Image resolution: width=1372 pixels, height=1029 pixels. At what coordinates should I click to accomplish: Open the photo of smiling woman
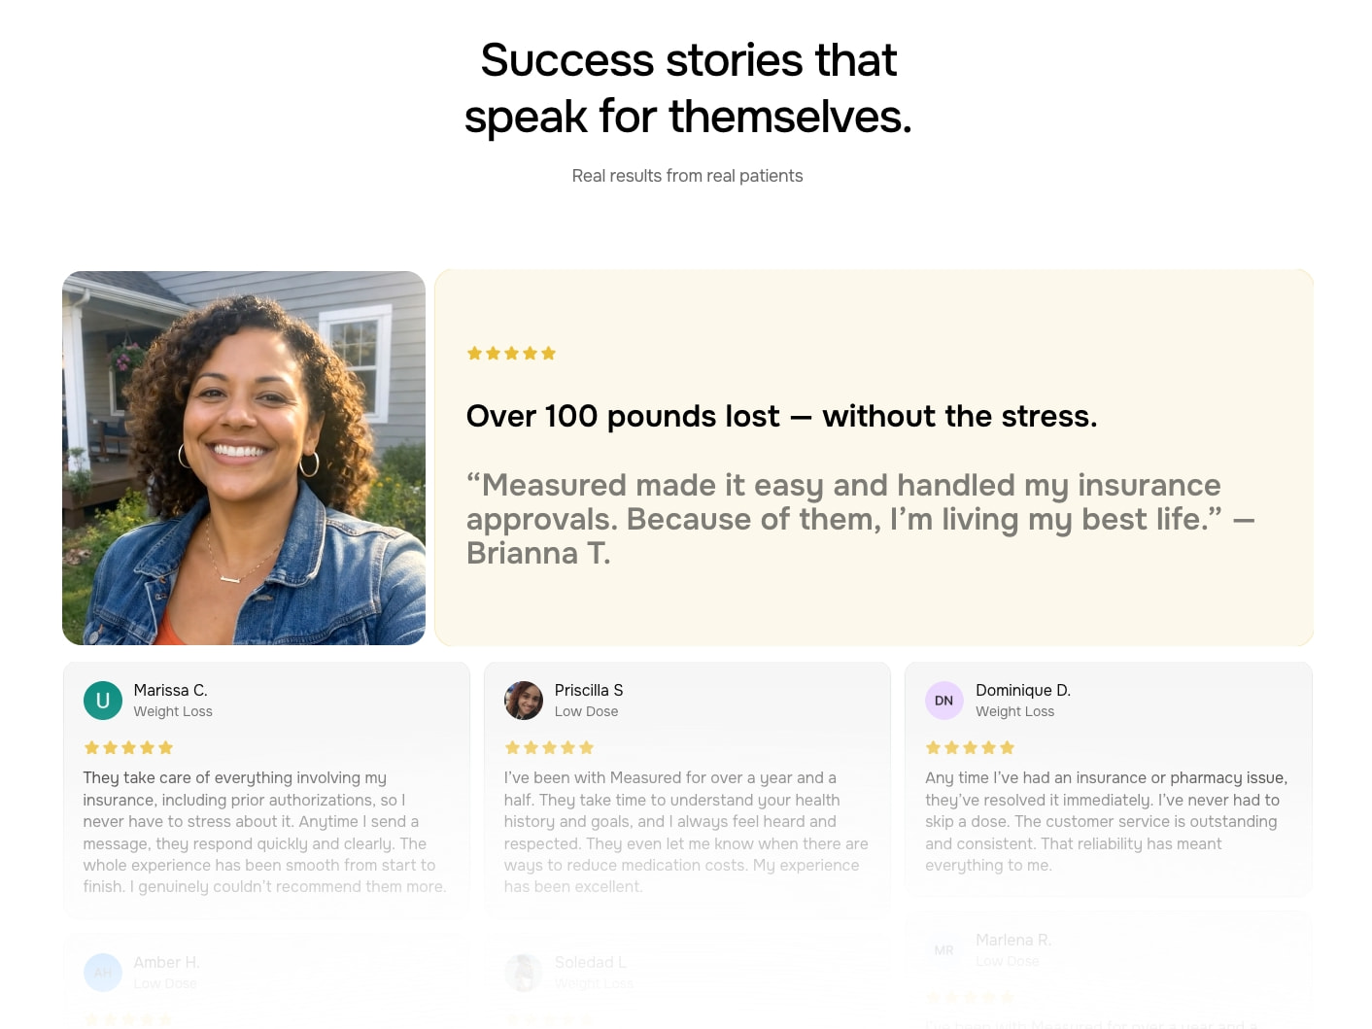point(244,458)
